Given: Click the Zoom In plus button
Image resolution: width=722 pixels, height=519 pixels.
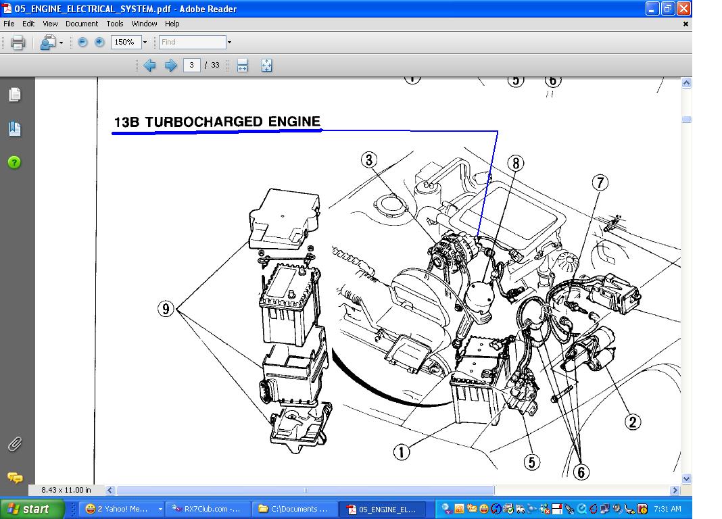Looking at the screenshot, I should point(99,42).
